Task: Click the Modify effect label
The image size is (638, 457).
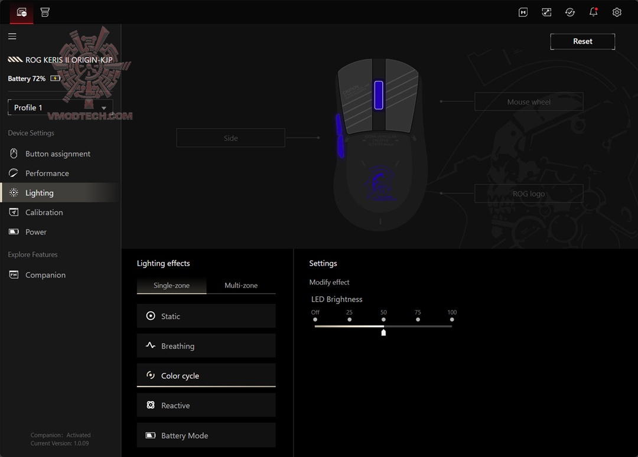Action: [329, 282]
